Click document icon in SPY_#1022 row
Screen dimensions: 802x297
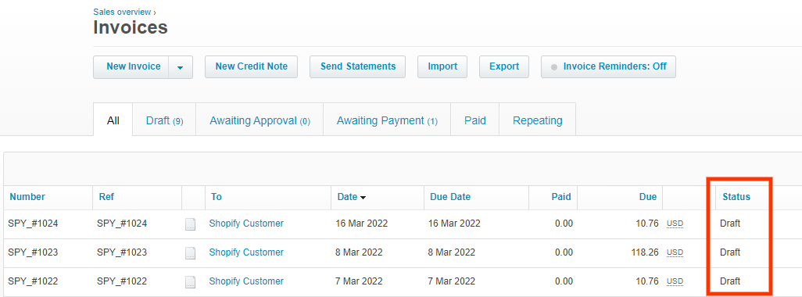click(x=190, y=281)
